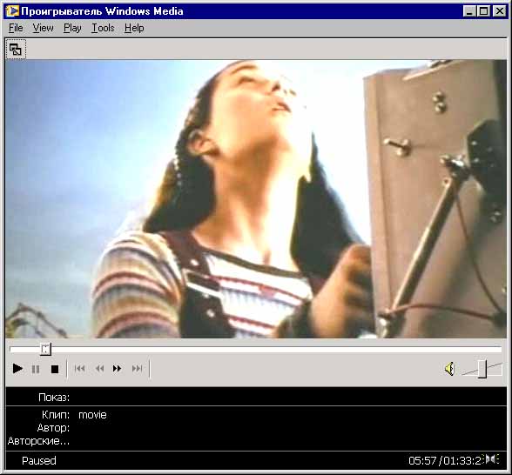Click the fast forward icon
Viewport: 512px width, 475px height.
tap(118, 369)
